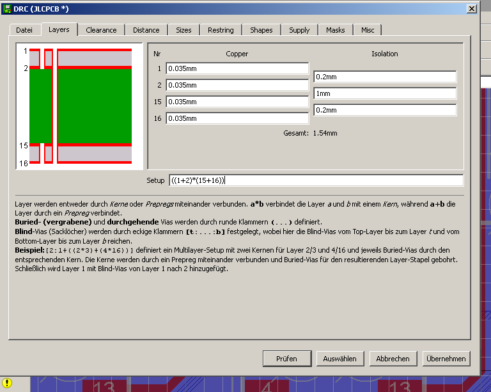Close the DRC dialog window
Screen dimensions: 491x392
click(x=472, y=9)
